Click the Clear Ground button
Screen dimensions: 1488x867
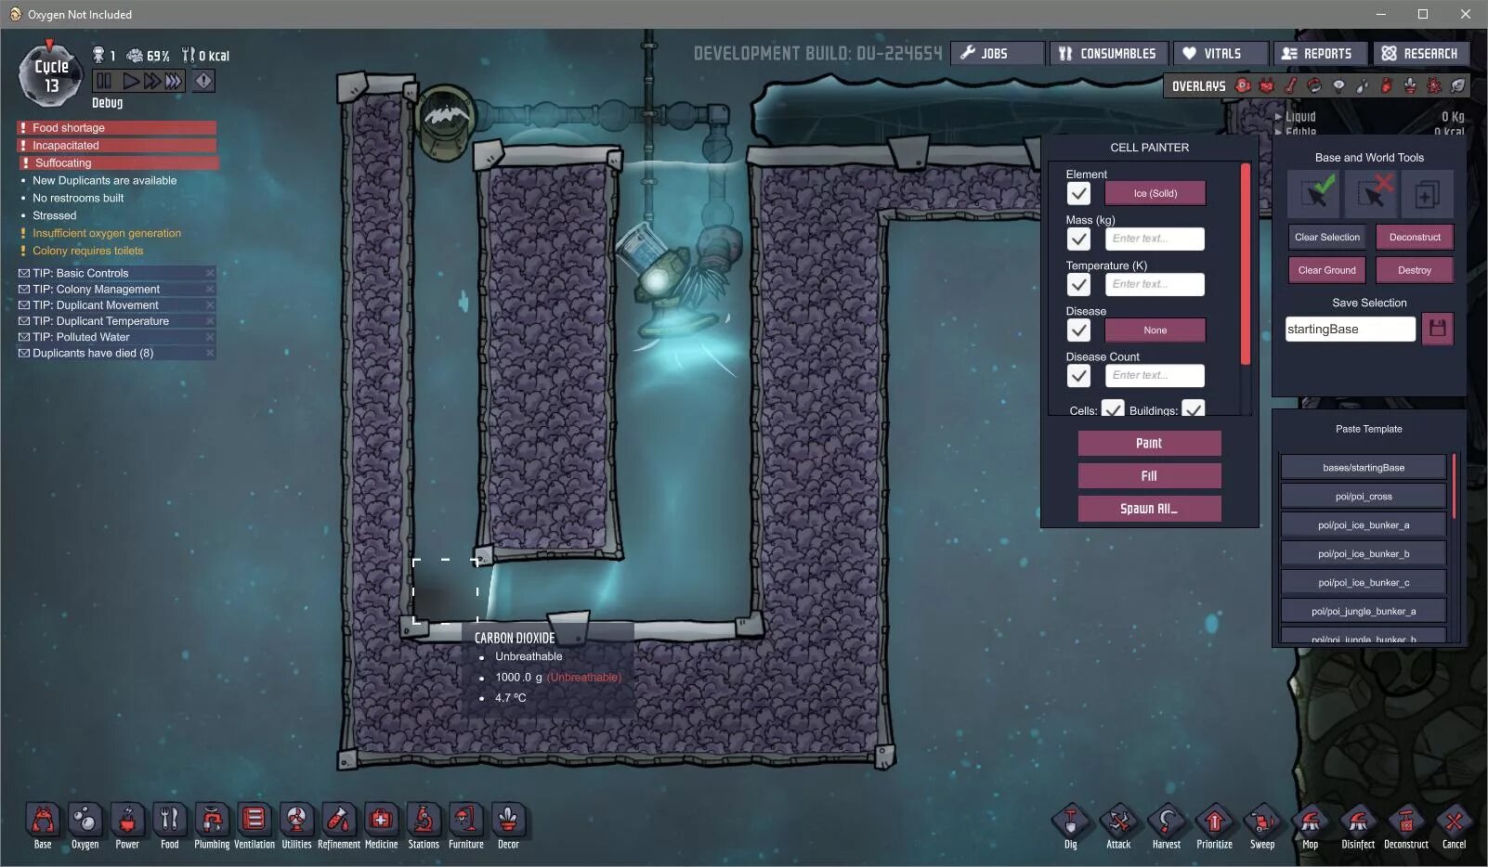pyautogui.click(x=1327, y=270)
